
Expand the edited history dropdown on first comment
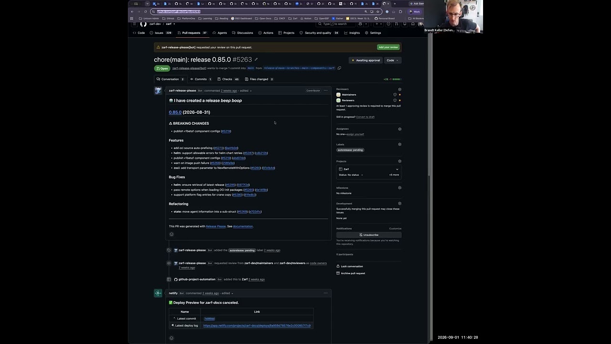(245, 91)
